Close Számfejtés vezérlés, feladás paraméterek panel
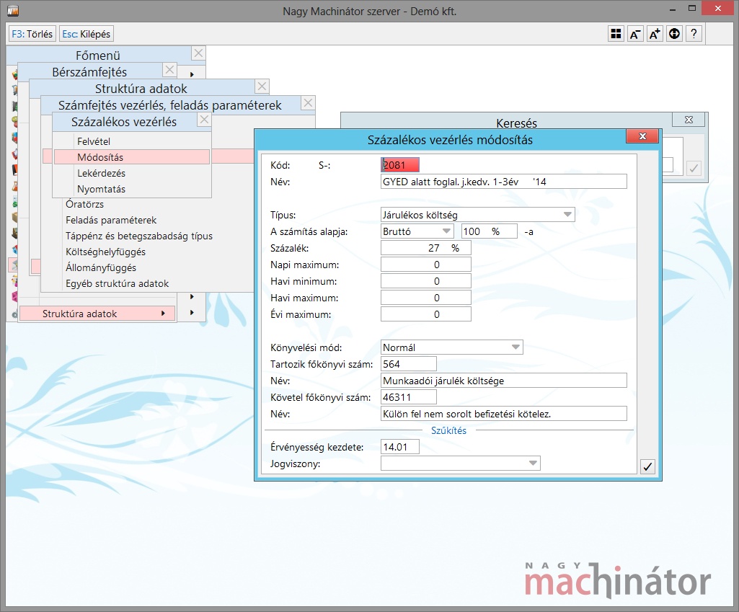739x612 pixels. tap(308, 102)
